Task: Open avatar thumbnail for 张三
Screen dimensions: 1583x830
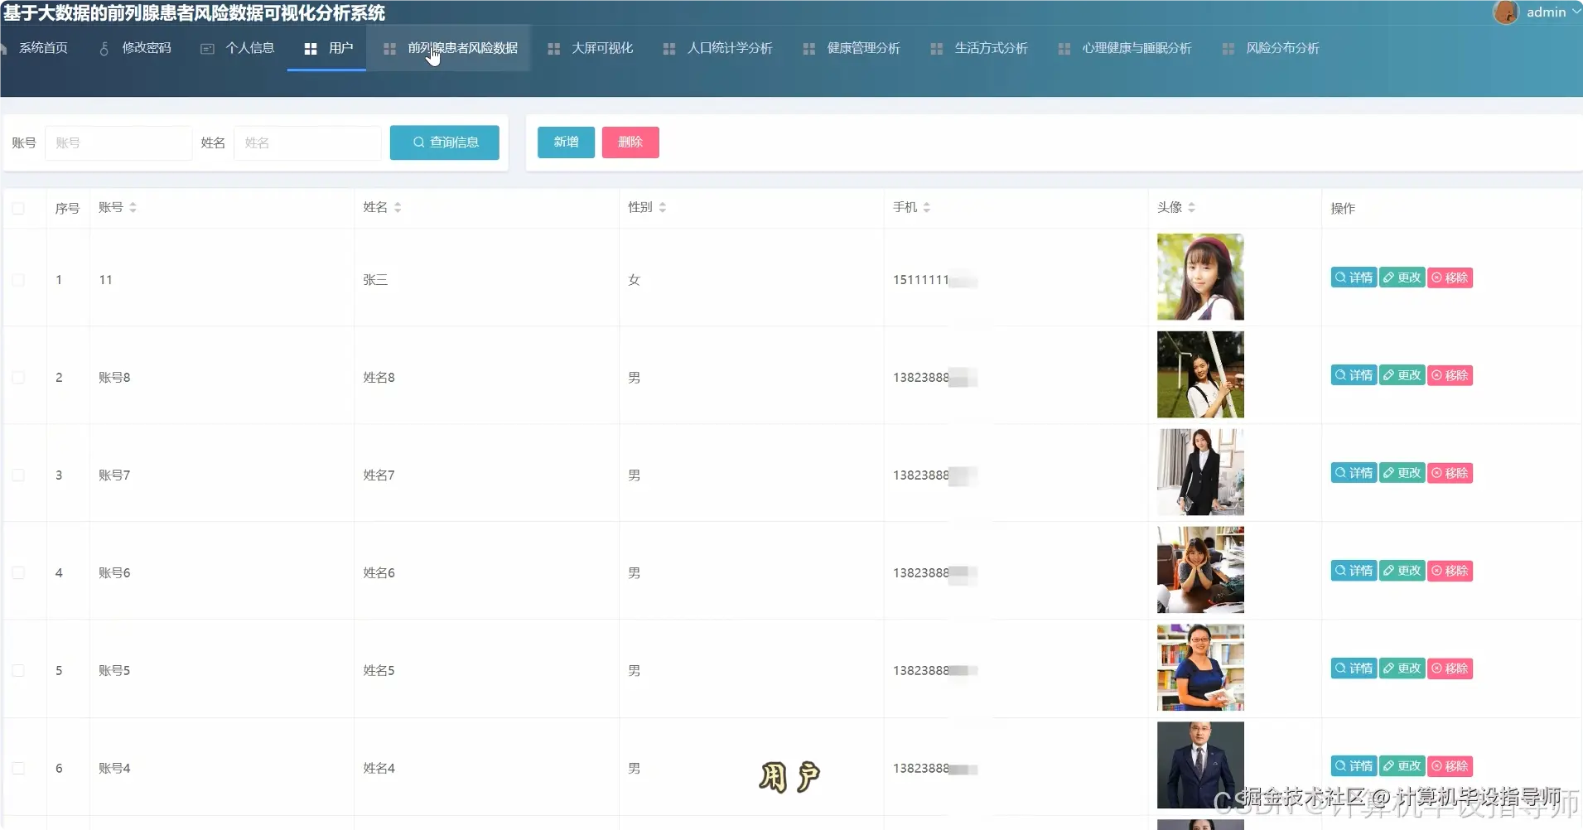Action: [1200, 277]
